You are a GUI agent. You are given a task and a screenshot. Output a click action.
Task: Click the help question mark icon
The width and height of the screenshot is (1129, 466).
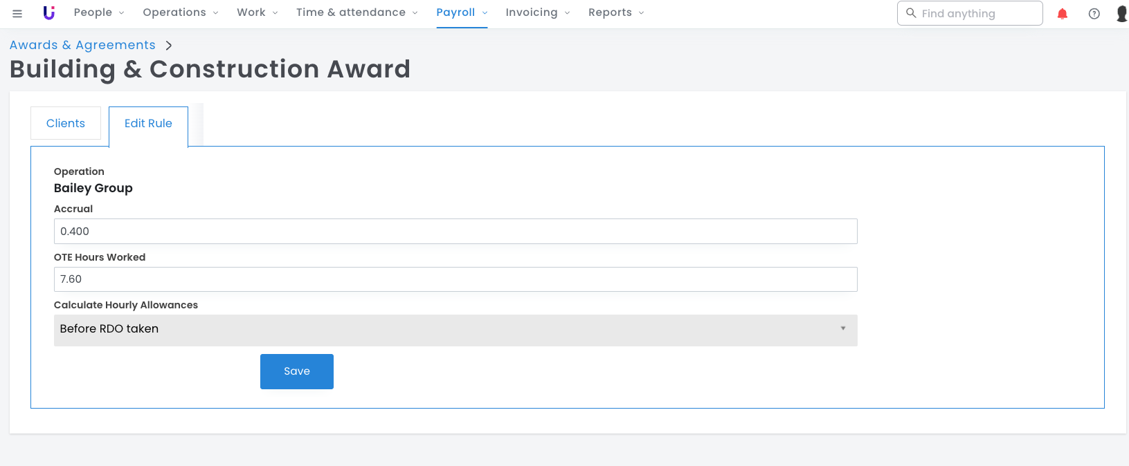click(x=1094, y=14)
